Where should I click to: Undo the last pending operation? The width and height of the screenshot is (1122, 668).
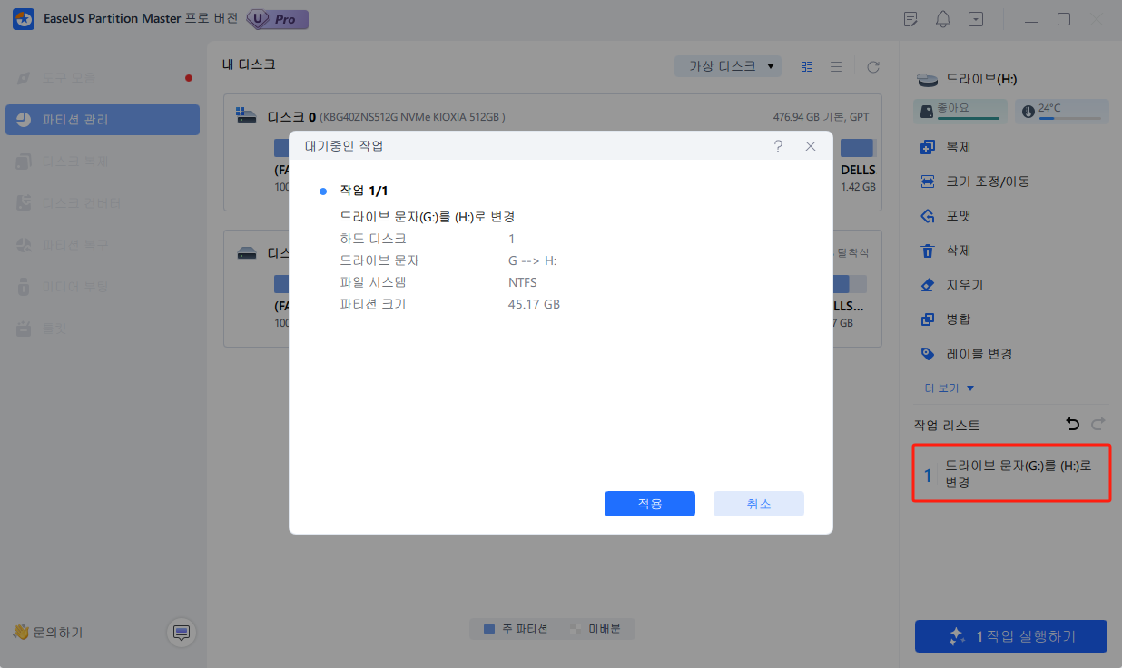(x=1072, y=424)
